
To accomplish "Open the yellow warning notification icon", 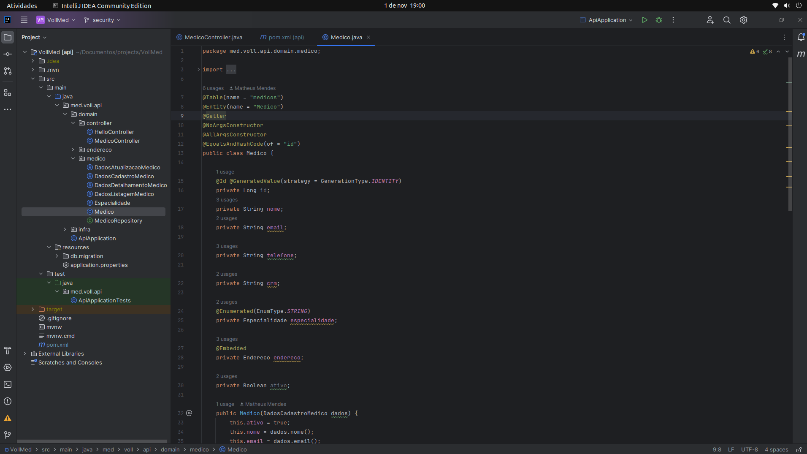I will pyautogui.click(x=8, y=418).
